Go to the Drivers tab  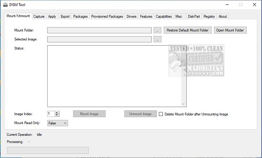click(x=131, y=17)
